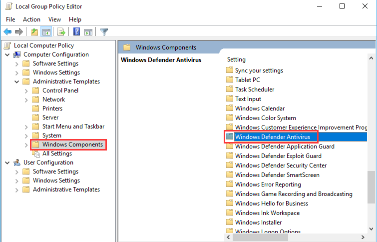Collapse the Computer Configuration node
The width and height of the screenshot is (377, 242).
coord(7,54)
